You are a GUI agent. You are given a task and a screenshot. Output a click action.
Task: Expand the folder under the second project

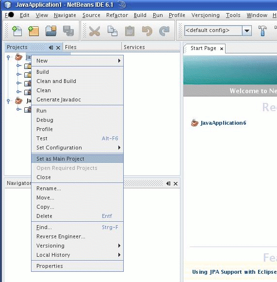(x=18, y=109)
